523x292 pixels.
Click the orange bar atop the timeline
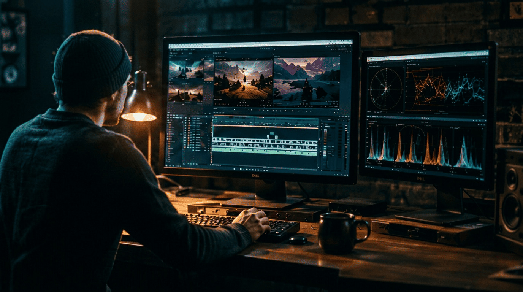tap(265, 126)
